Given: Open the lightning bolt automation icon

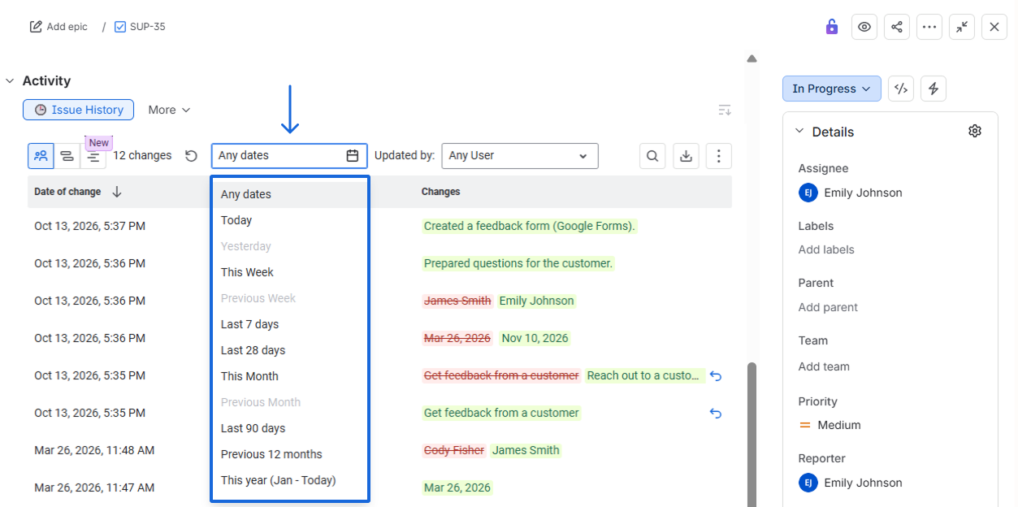Looking at the screenshot, I should tap(934, 89).
